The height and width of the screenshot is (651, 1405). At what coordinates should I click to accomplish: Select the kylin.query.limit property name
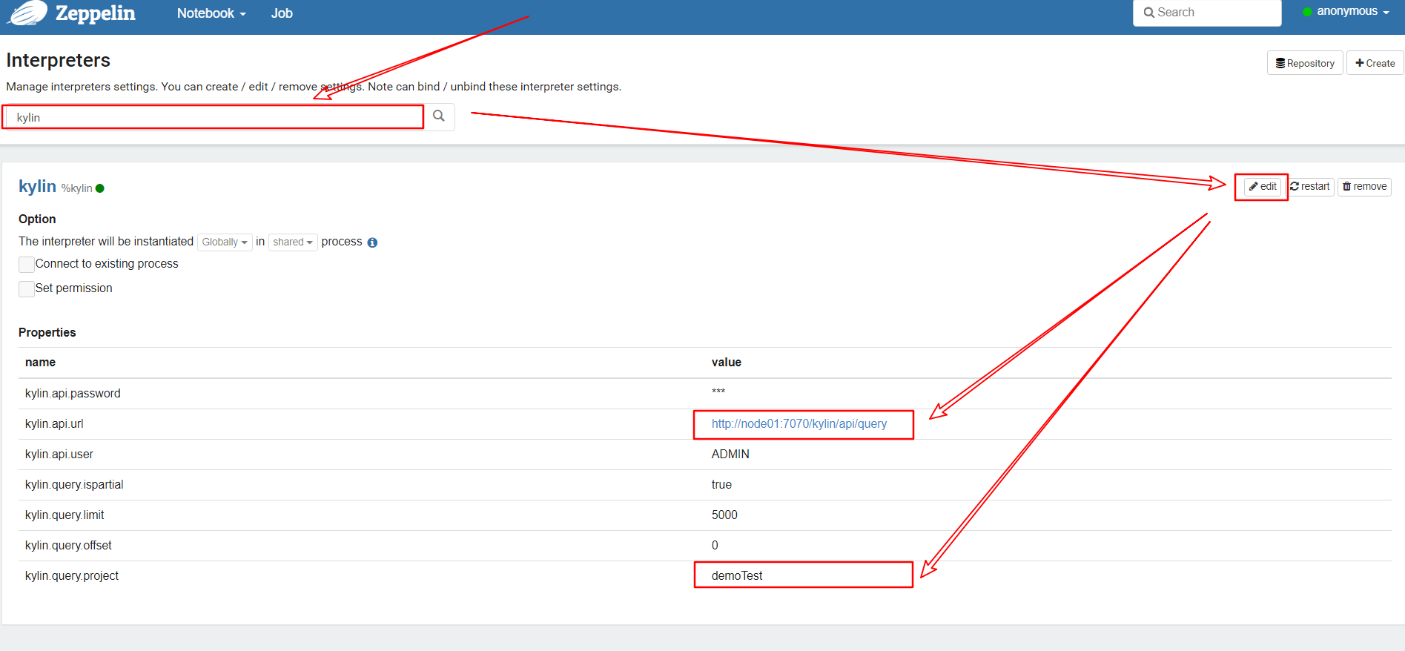(x=65, y=515)
